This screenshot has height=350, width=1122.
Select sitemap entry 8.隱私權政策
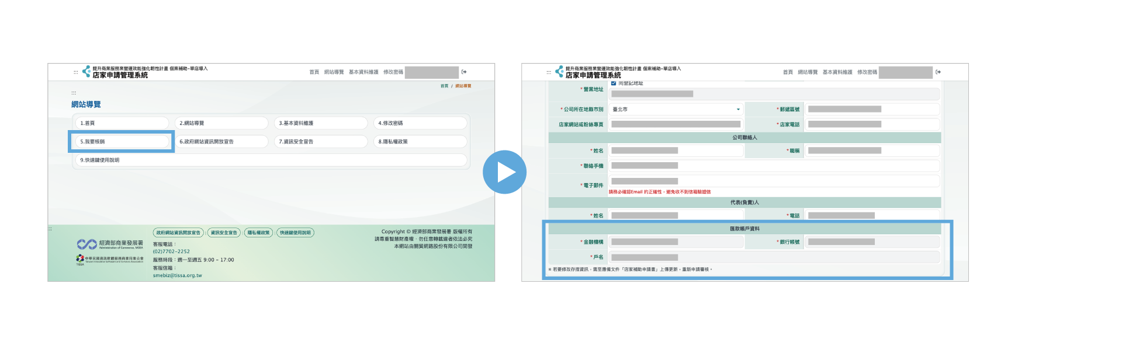(x=420, y=142)
